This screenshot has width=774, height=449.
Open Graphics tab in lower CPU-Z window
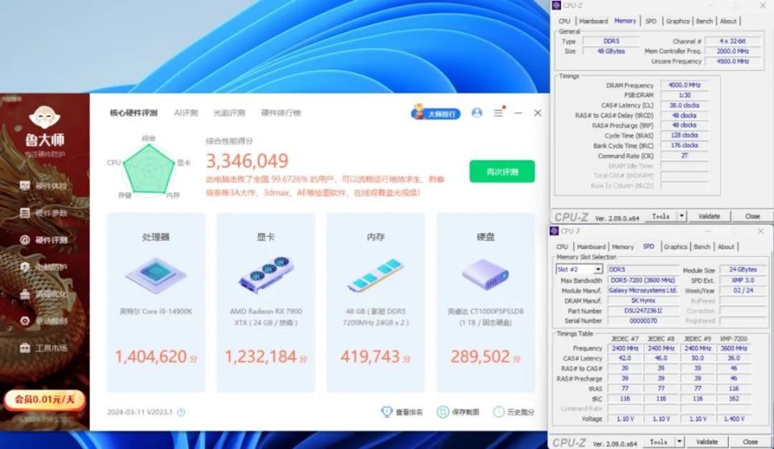[676, 247]
